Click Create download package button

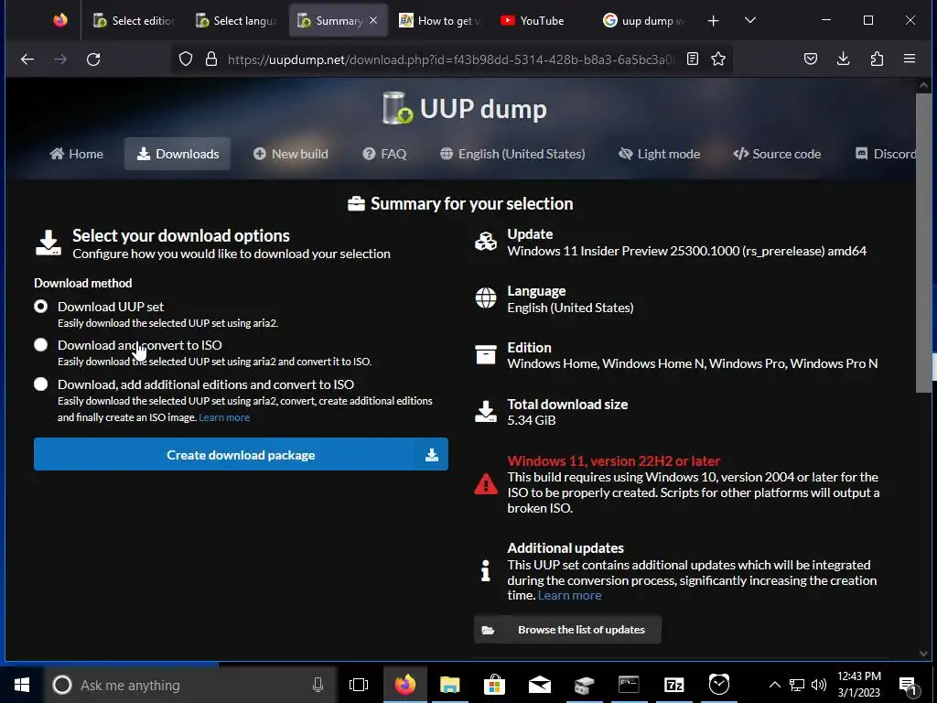241,454
